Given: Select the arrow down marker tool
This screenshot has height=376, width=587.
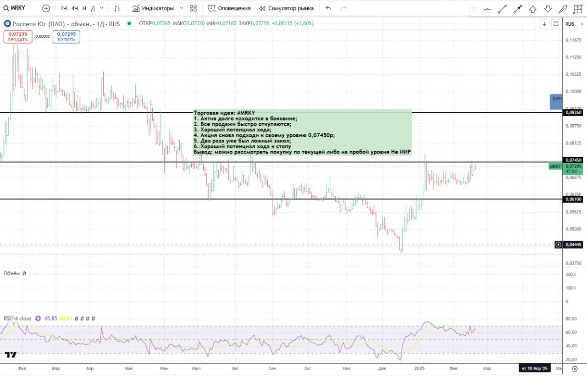Looking at the screenshot, I should (548, 9).
